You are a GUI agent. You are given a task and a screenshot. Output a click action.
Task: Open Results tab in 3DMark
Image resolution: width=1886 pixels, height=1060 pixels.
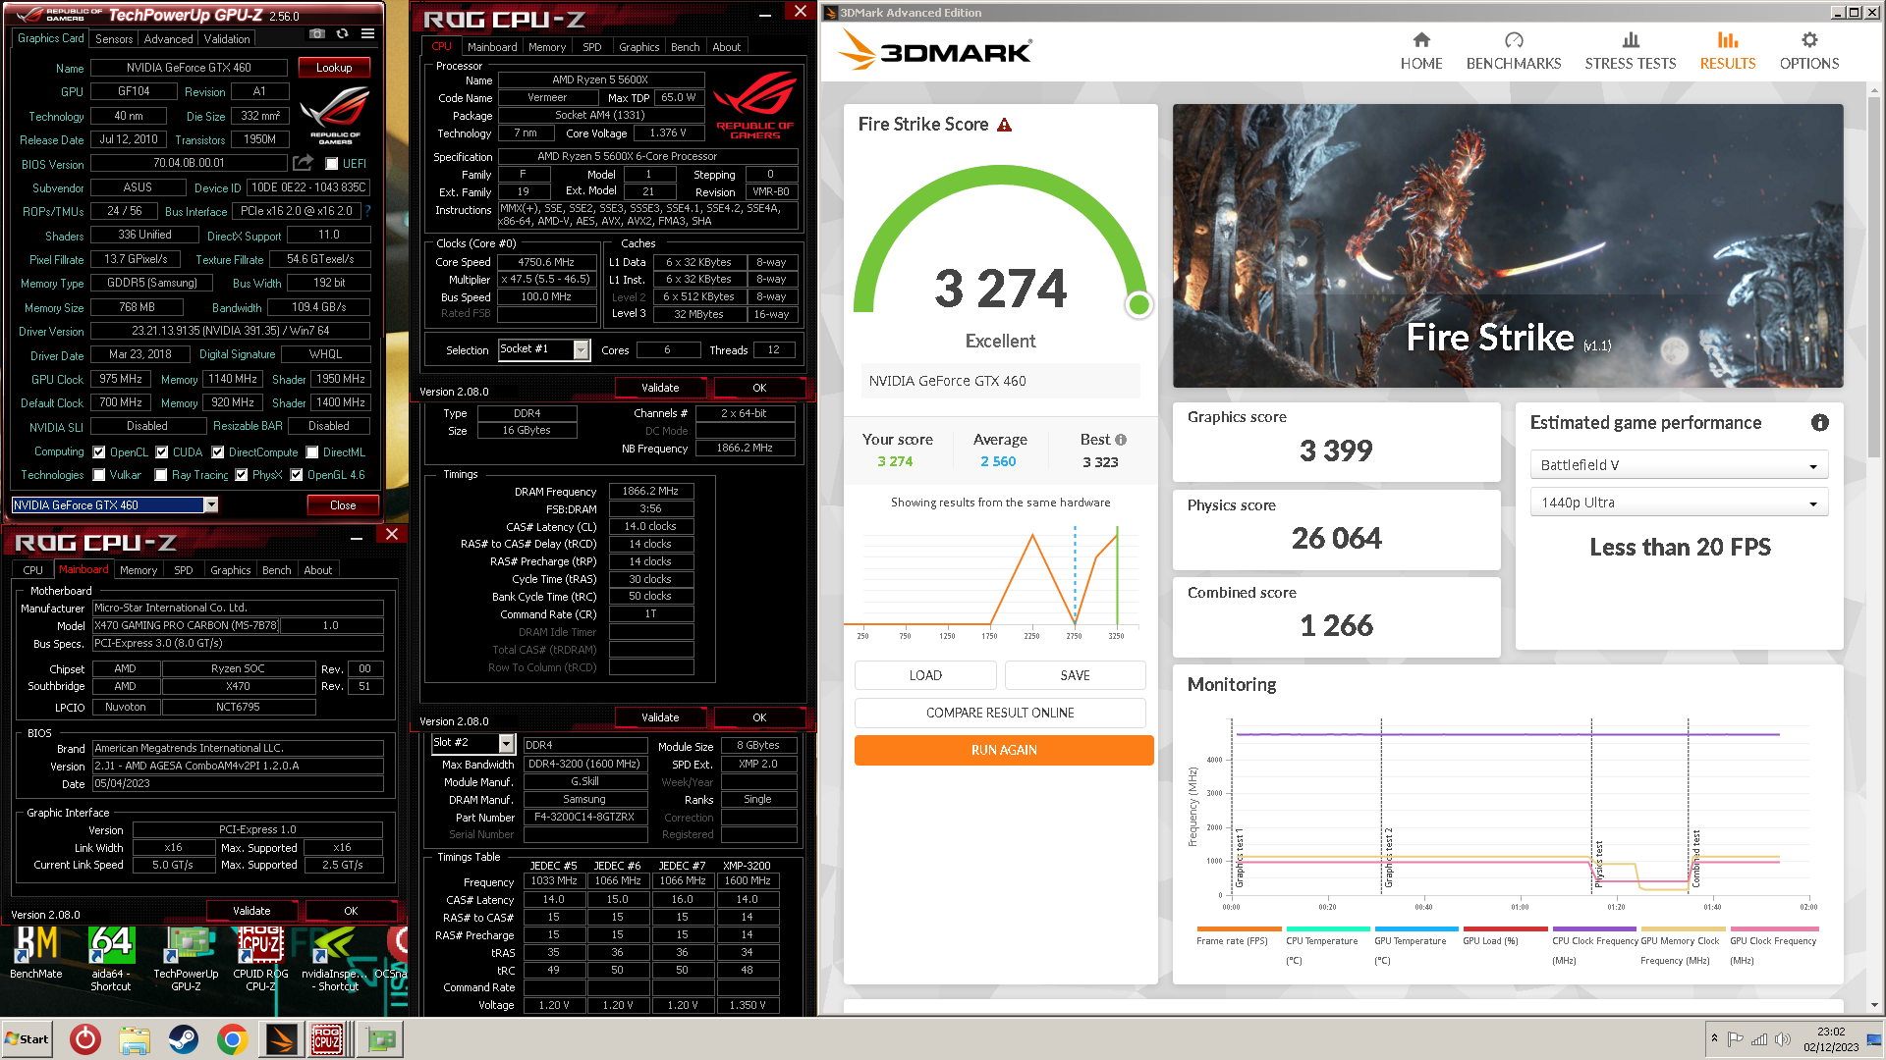1727,51
